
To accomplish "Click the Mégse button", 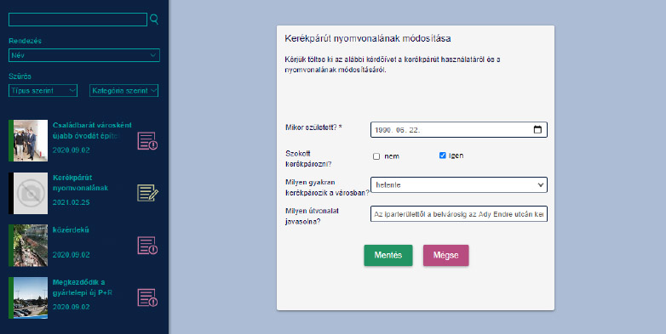I will [446, 255].
